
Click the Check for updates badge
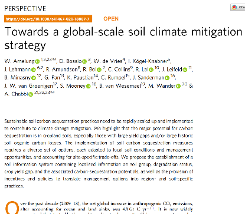tap(238, 8)
